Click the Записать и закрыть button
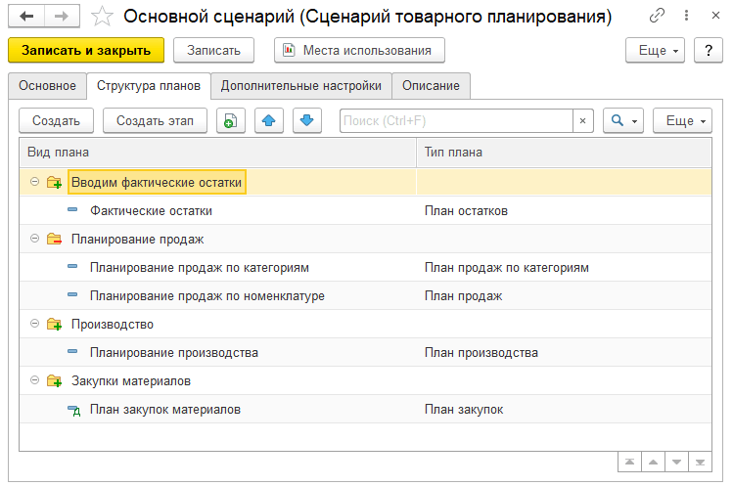 click(x=86, y=50)
